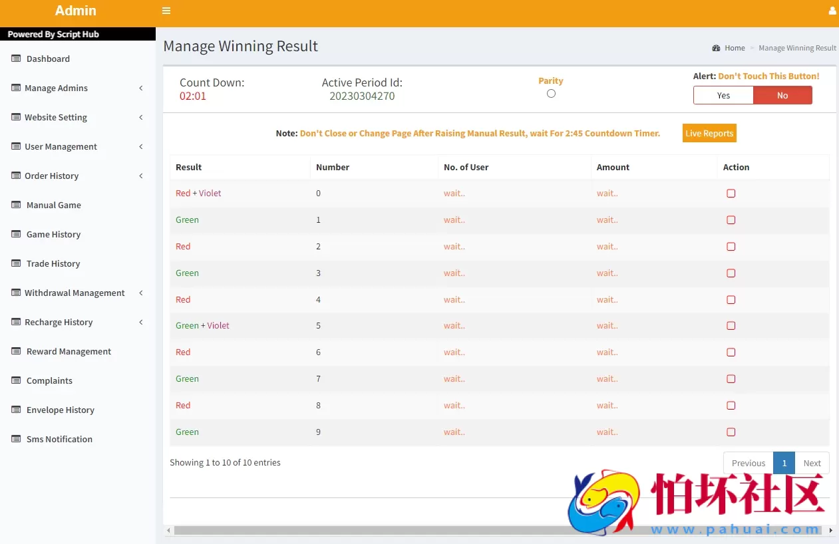Open Reward Management in sidebar
This screenshot has height=544, width=839.
(x=69, y=351)
